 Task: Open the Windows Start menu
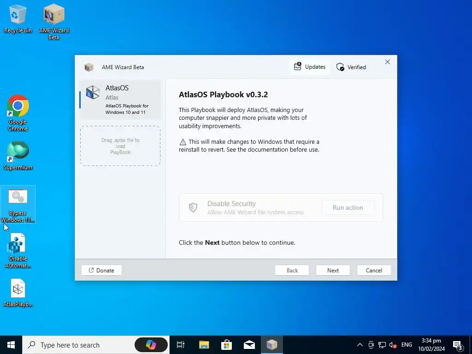tap(11, 345)
